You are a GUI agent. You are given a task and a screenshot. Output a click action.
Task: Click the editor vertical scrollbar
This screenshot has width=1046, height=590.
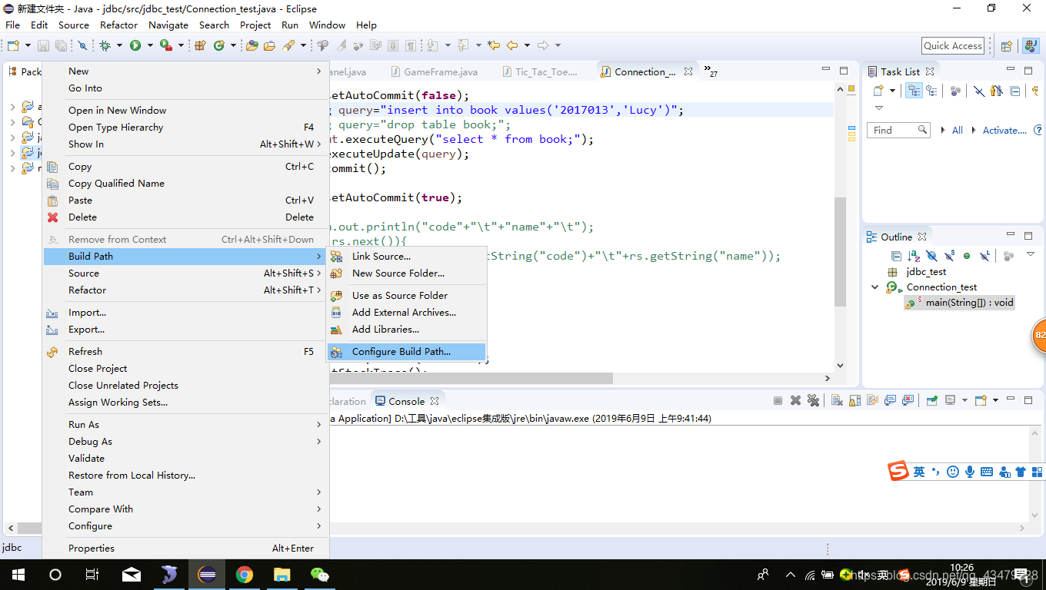pyautogui.click(x=840, y=251)
